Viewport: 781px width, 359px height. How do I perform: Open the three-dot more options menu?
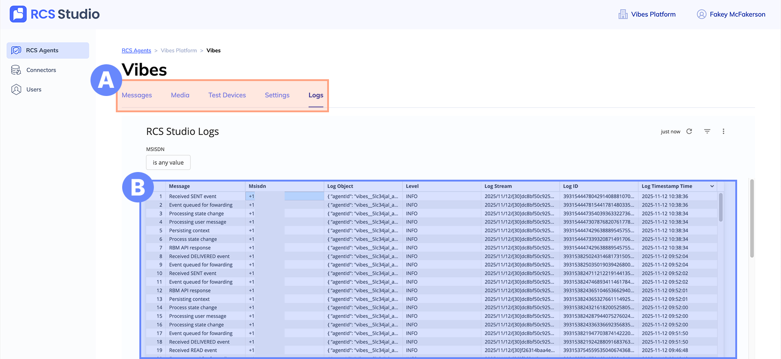tap(723, 131)
